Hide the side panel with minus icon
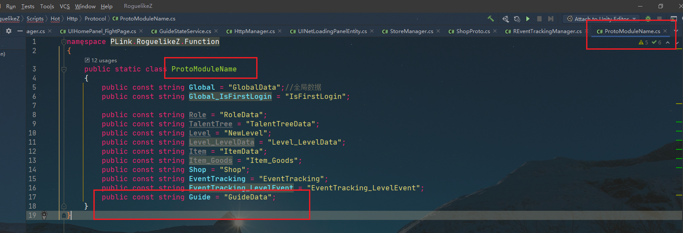683x233 pixels. pos(19,31)
